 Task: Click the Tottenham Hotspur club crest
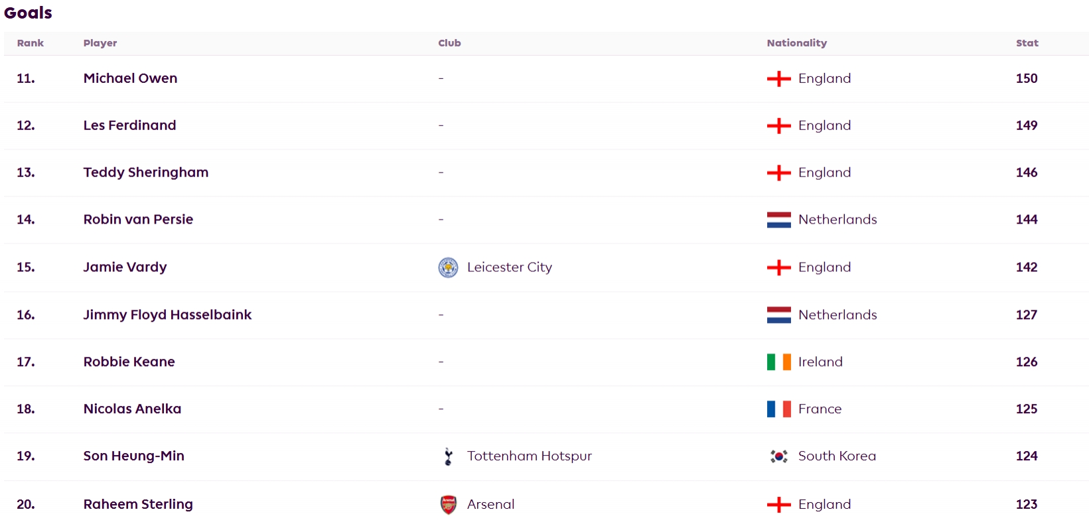[448, 456]
